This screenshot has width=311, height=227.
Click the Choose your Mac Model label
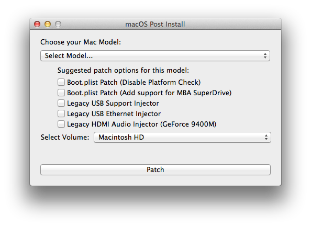click(x=81, y=42)
